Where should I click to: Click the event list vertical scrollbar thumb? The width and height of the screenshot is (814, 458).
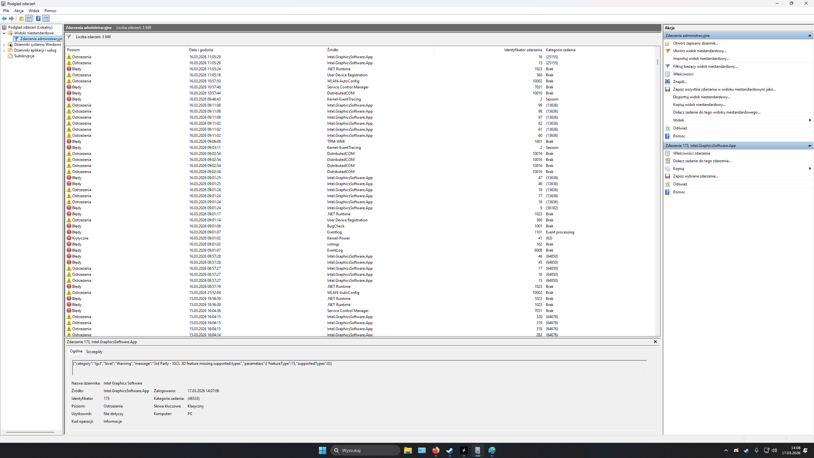coord(657,61)
